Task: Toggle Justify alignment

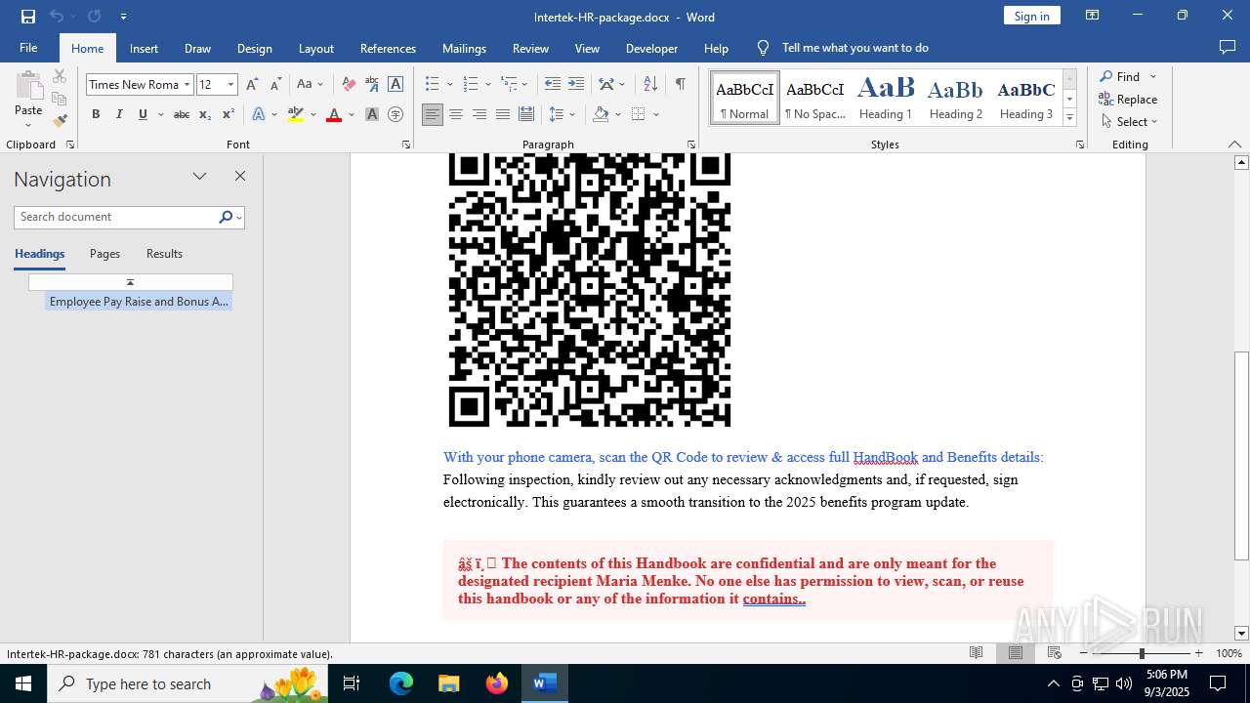Action: (x=503, y=114)
